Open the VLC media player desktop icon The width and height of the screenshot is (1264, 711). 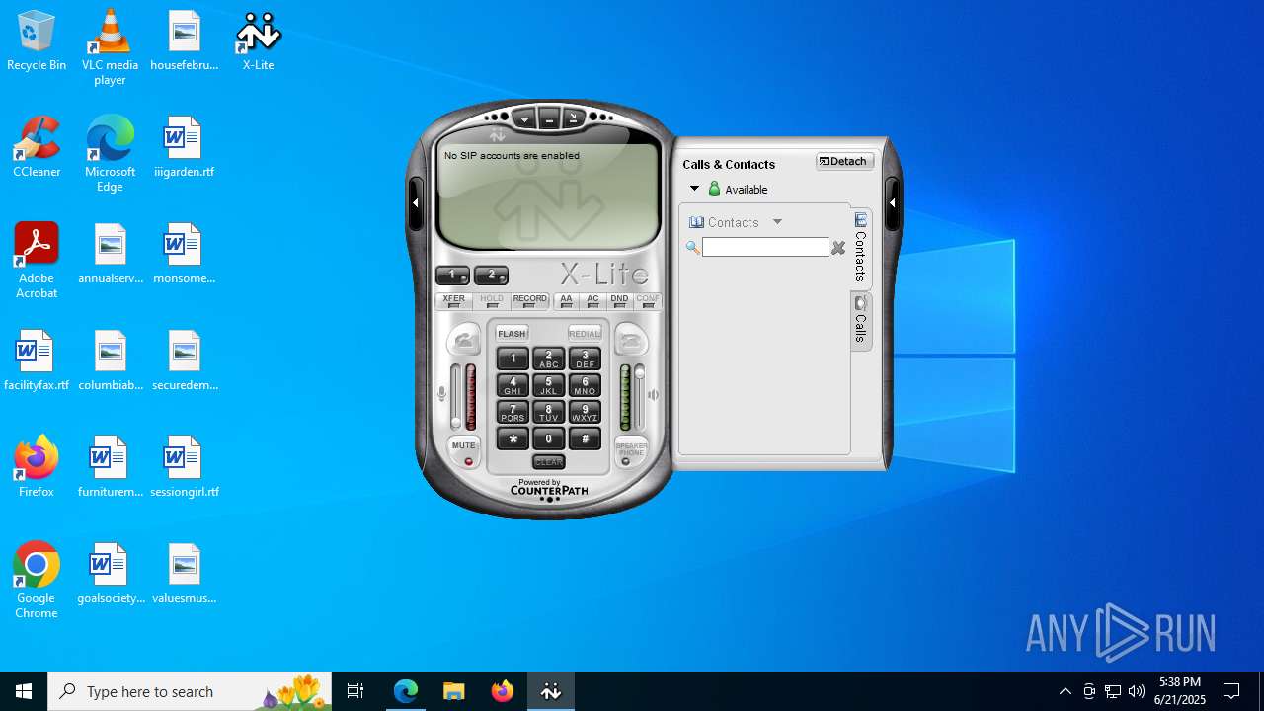click(x=110, y=47)
